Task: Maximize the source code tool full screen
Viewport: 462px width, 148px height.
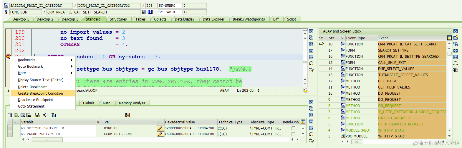Action: (311, 44)
